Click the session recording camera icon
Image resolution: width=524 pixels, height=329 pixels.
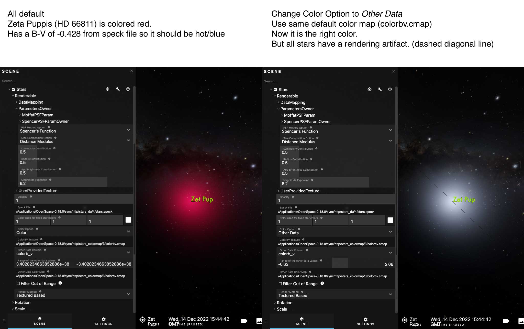click(x=244, y=321)
